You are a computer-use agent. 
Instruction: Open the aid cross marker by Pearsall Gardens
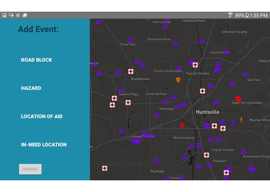[195, 65]
